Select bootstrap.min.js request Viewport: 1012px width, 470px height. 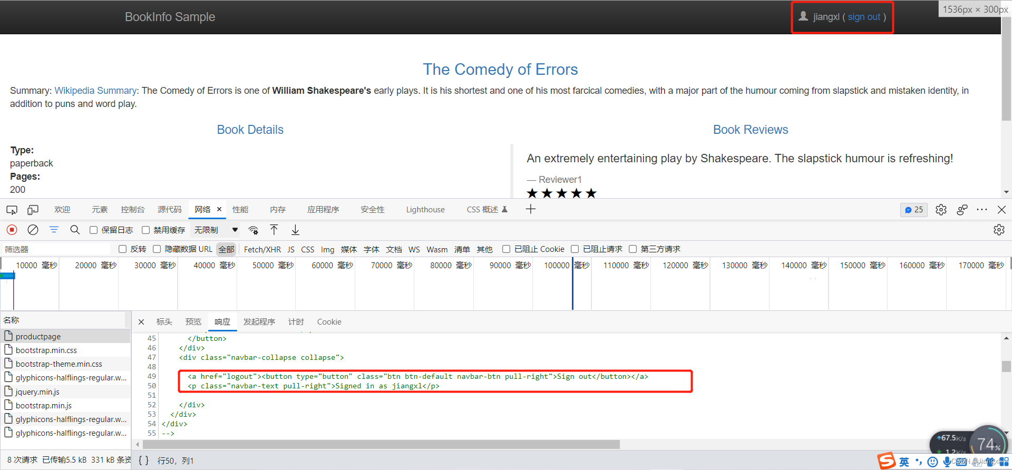coord(65,406)
